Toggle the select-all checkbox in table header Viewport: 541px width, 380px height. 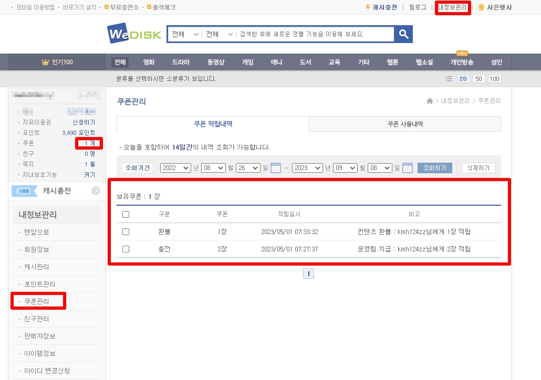click(126, 214)
